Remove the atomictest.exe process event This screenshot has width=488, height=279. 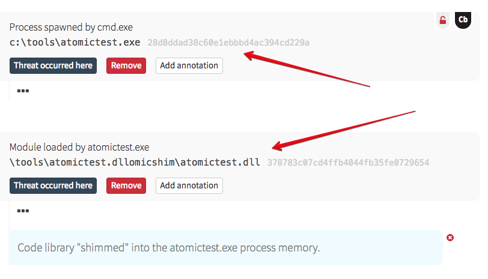(x=126, y=65)
